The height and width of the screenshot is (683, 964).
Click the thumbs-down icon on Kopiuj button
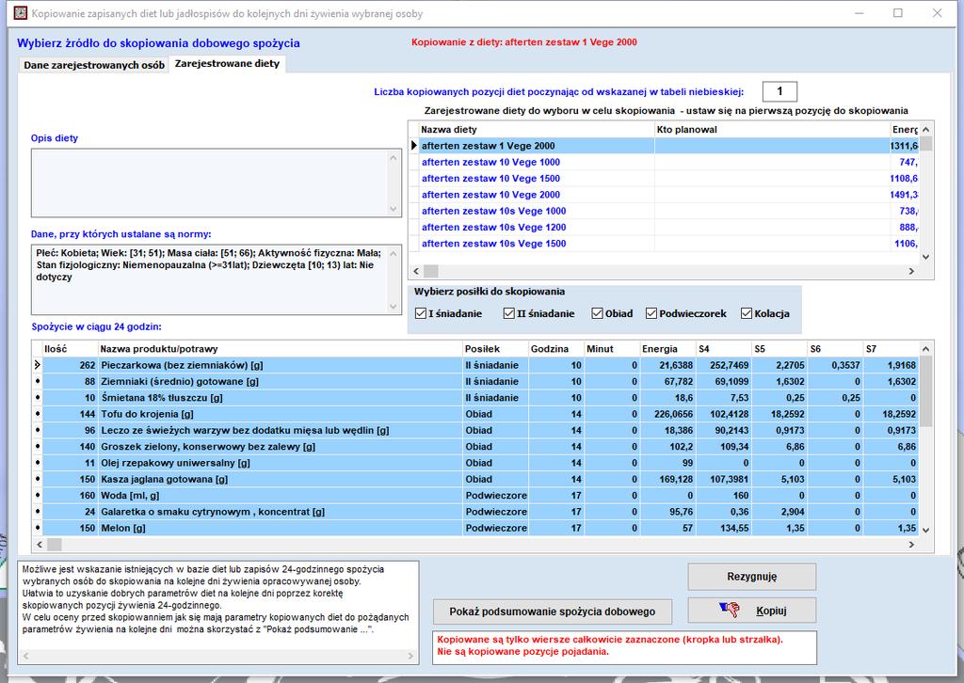pos(730,610)
